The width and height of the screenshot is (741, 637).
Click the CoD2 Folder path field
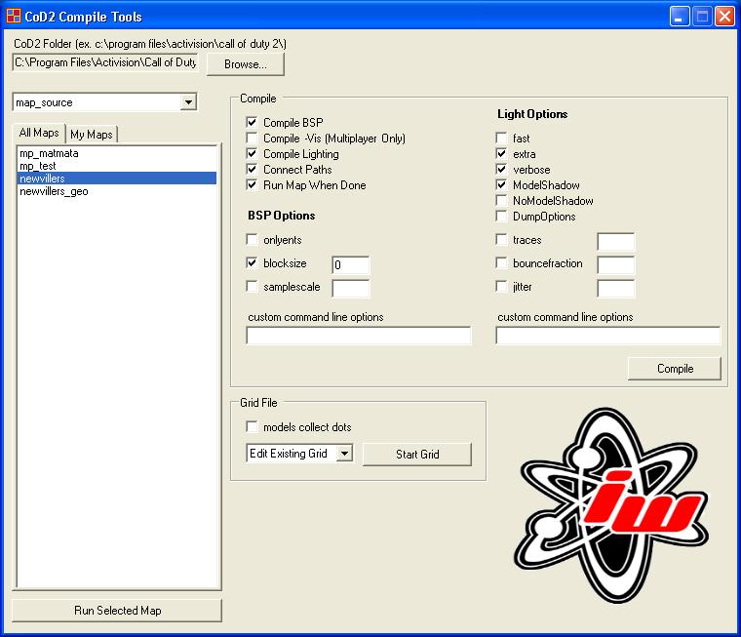click(105, 62)
